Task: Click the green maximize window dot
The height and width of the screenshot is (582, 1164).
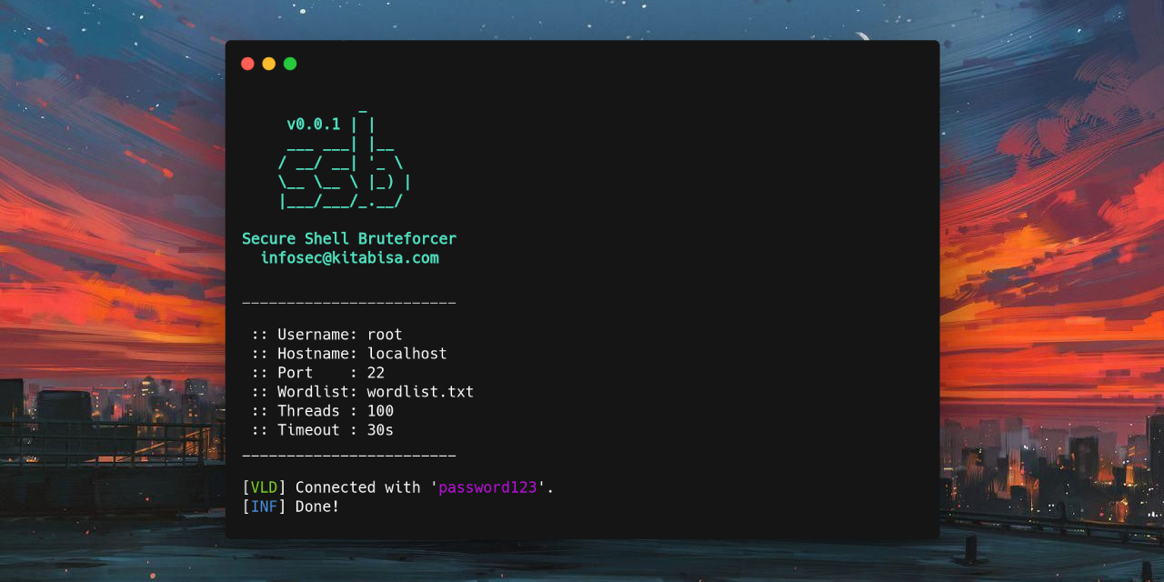Action: 290,64
